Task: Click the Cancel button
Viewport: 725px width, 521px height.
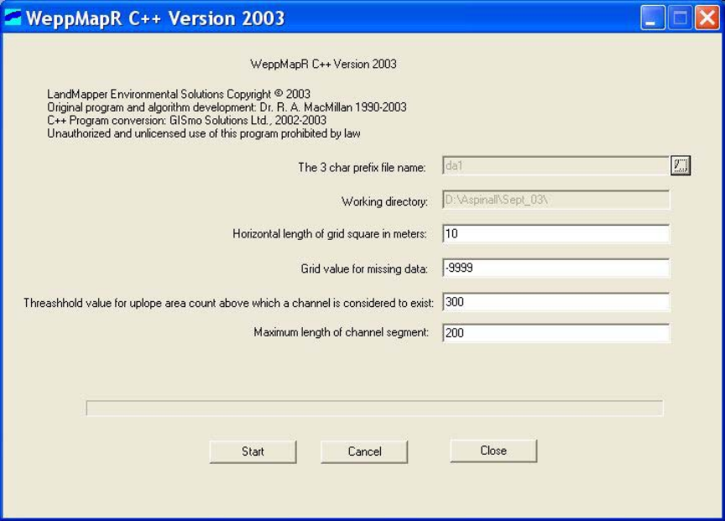Action: (364, 451)
